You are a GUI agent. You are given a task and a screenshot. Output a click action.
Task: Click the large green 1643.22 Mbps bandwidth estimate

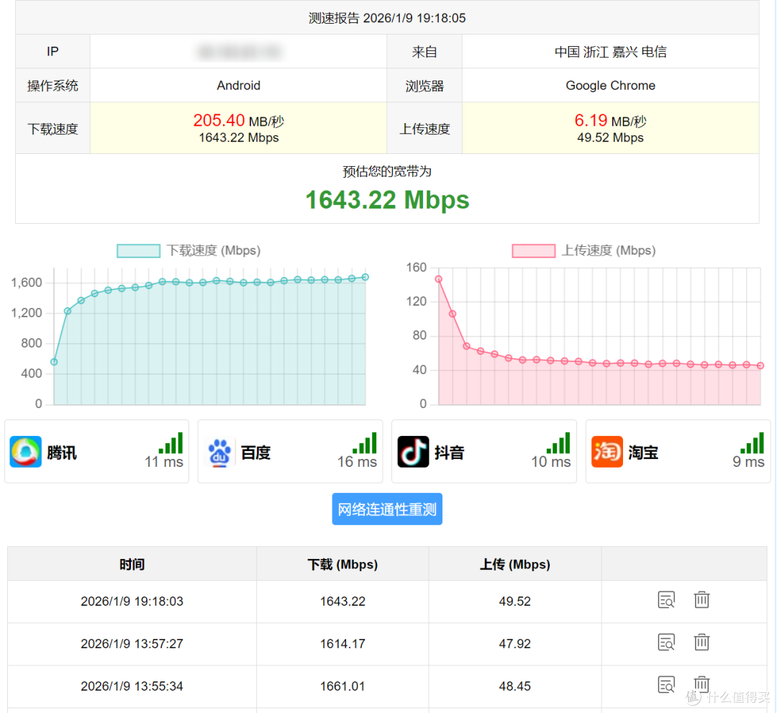(x=387, y=200)
